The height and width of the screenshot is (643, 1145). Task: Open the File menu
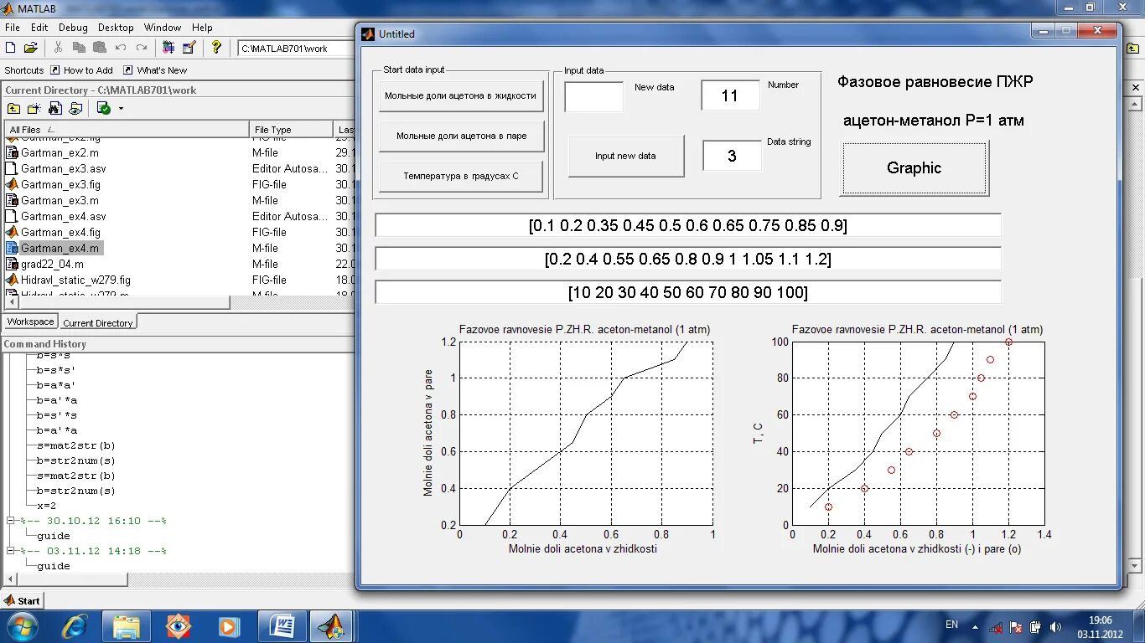12,28
